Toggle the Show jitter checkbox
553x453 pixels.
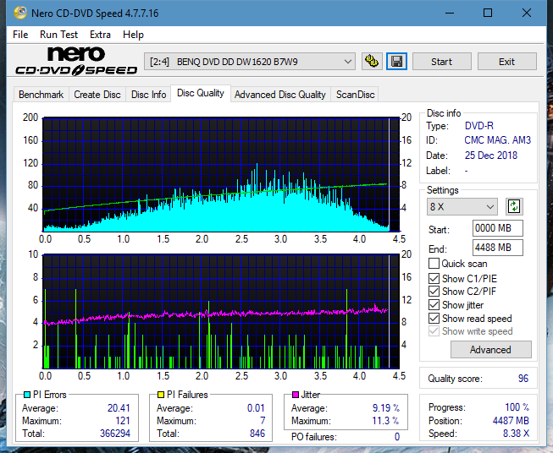pos(434,305)
